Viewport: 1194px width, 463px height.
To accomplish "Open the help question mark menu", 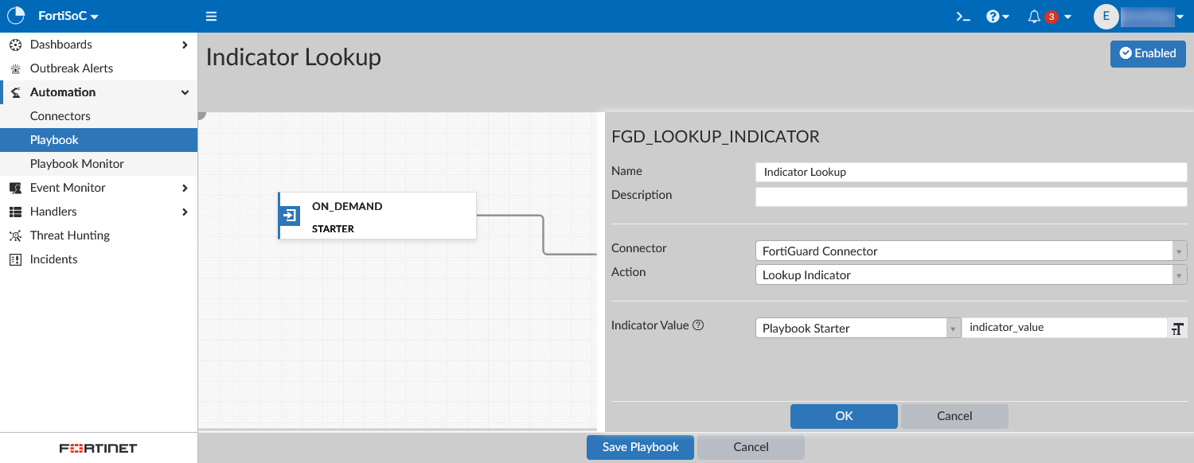I will tap(997, 17).
